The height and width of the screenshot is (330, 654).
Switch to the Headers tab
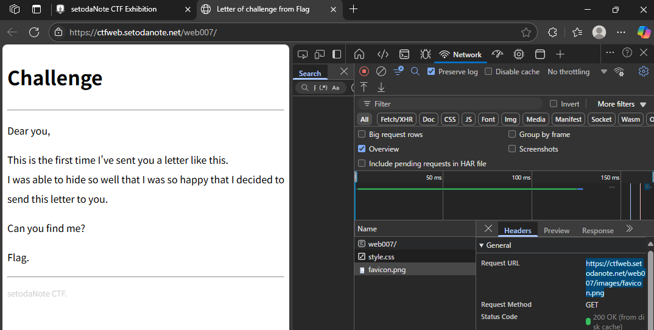pyautogui.click(x=518, y=231)
